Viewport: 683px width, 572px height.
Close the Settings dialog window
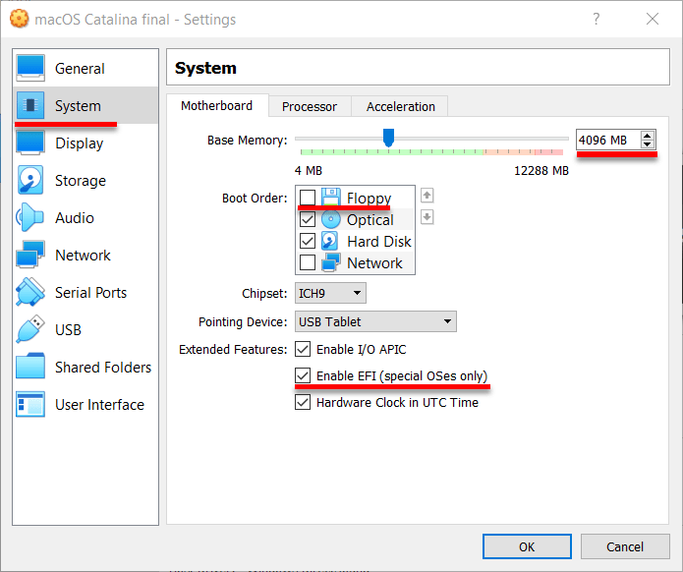click(x=653, y=19)
